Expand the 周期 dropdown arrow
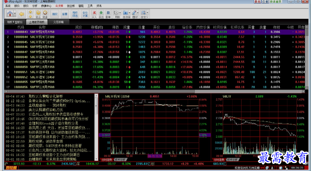This screenshot has height=171, width=311. [120, 13]
